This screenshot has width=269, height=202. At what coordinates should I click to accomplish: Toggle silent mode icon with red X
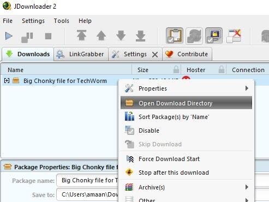click(234, 36)
